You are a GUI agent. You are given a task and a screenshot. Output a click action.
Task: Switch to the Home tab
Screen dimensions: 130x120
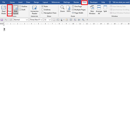tap(12, 2)
